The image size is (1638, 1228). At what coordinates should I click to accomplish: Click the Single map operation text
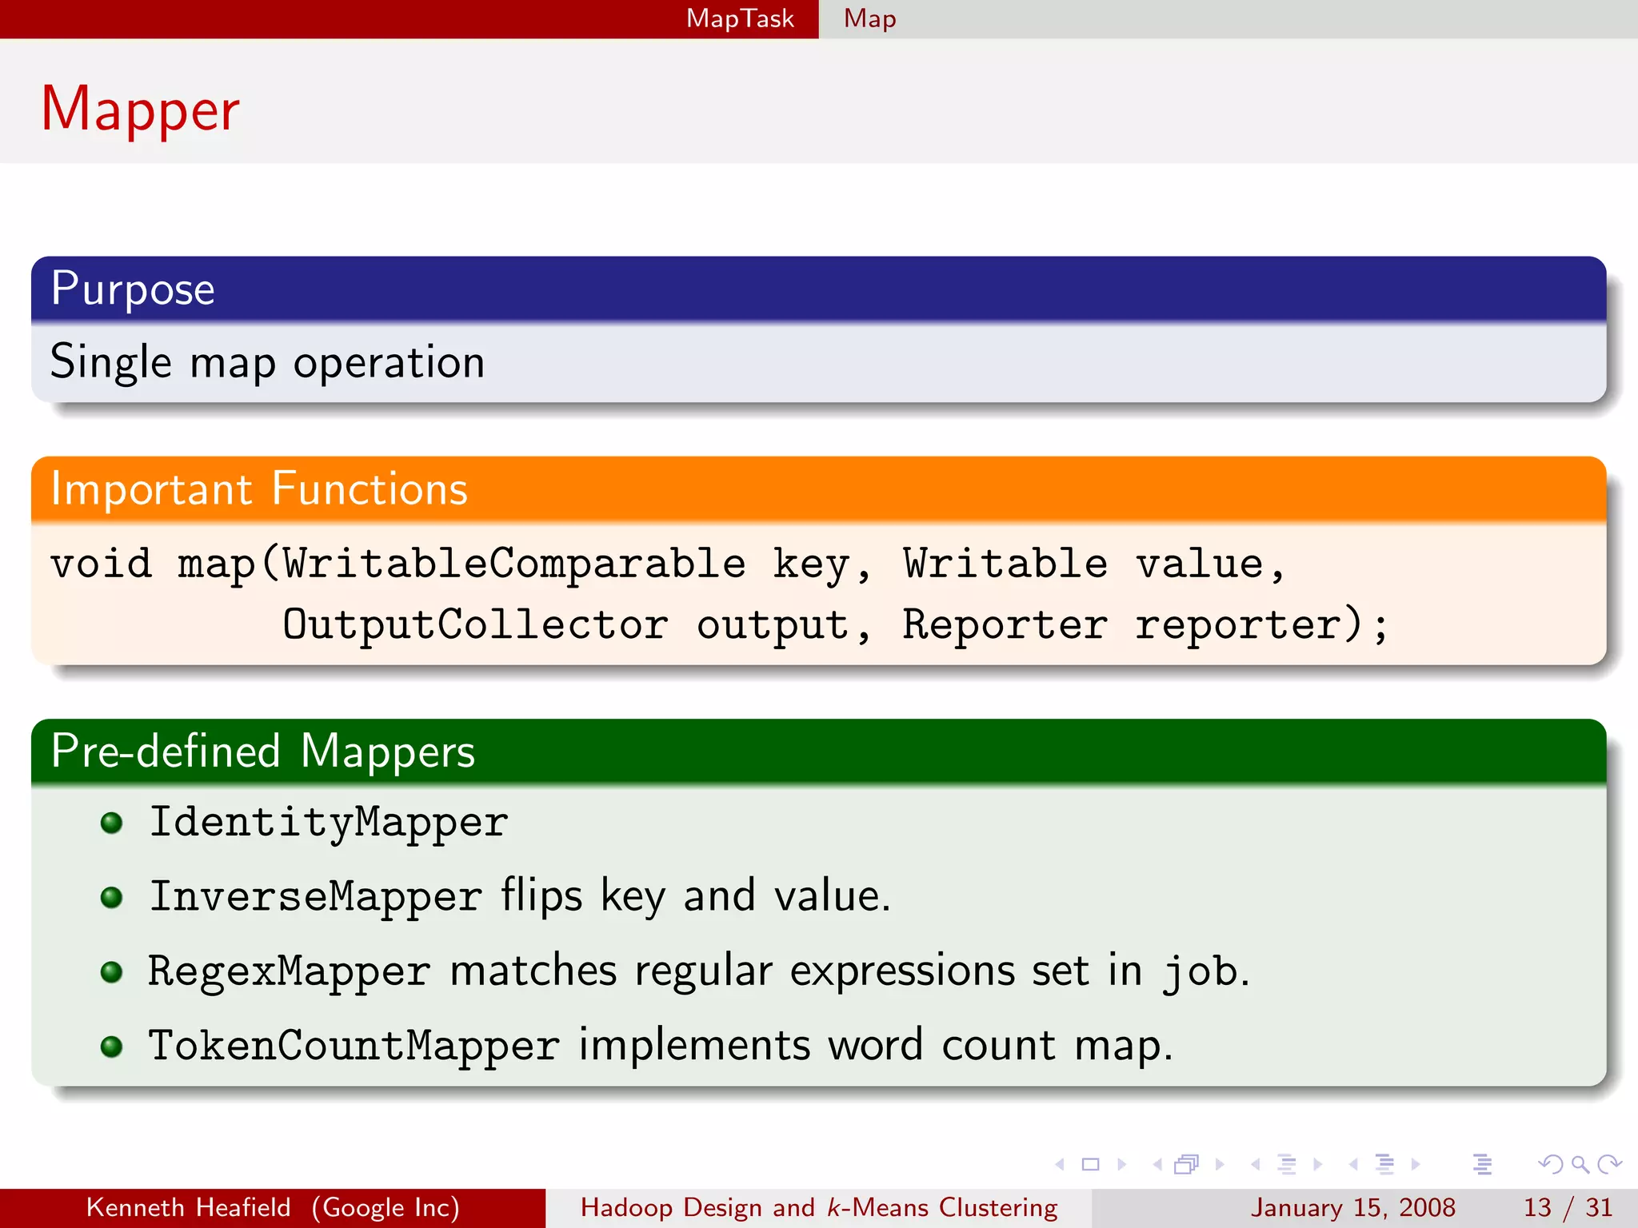(x=267, y=362)
